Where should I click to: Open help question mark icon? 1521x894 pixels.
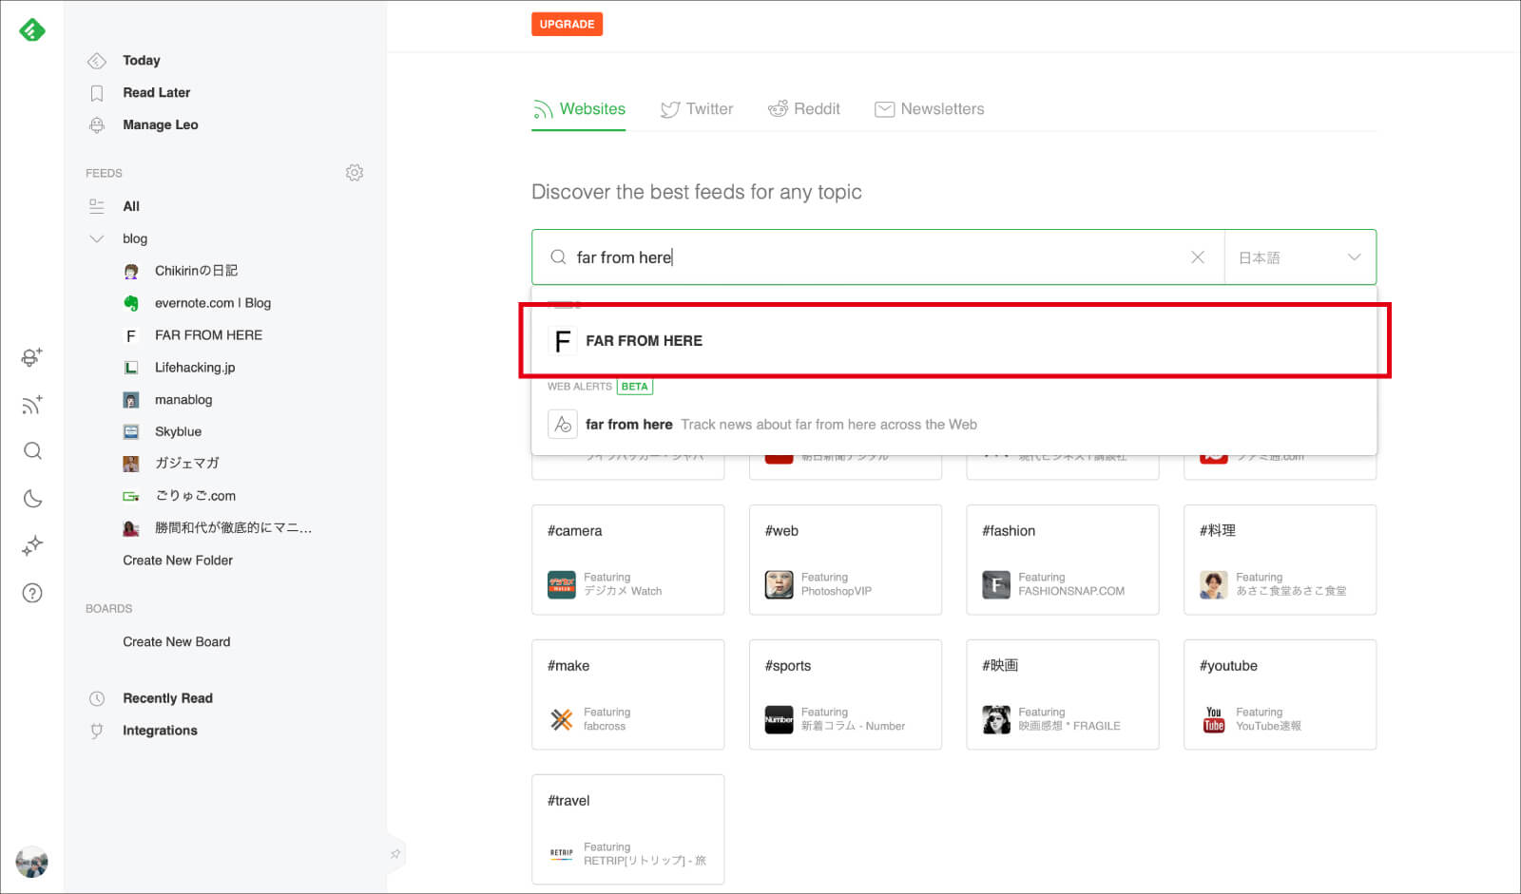pos(32,594)
